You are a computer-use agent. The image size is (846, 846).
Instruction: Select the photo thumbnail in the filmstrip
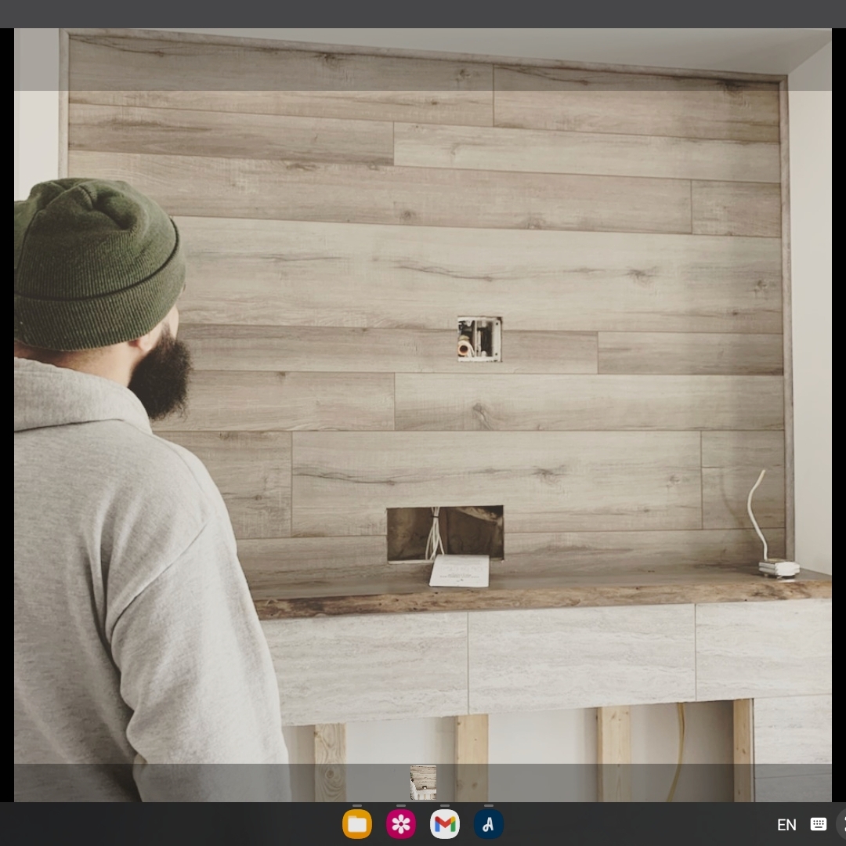pyautogui.click(x=423, y=783)
